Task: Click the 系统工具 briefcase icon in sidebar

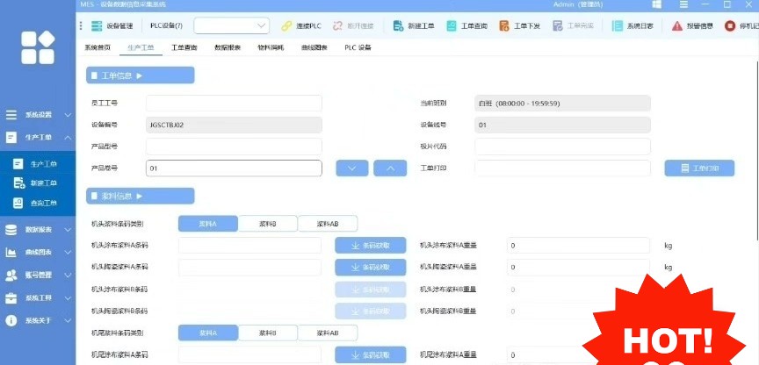Action: [11, 297]
